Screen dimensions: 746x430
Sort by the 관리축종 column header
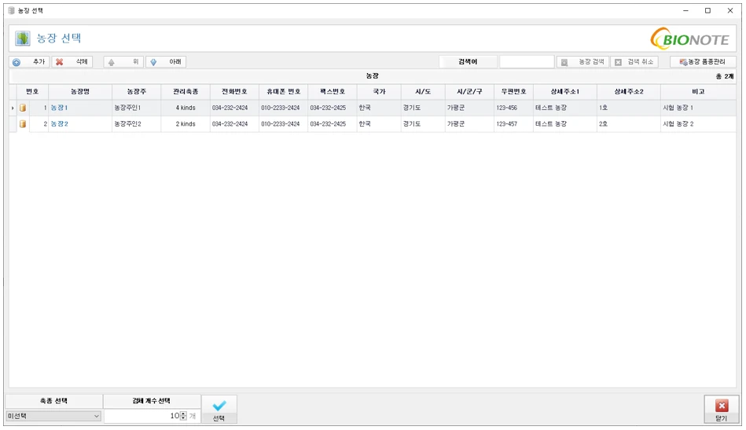(186, 92)
